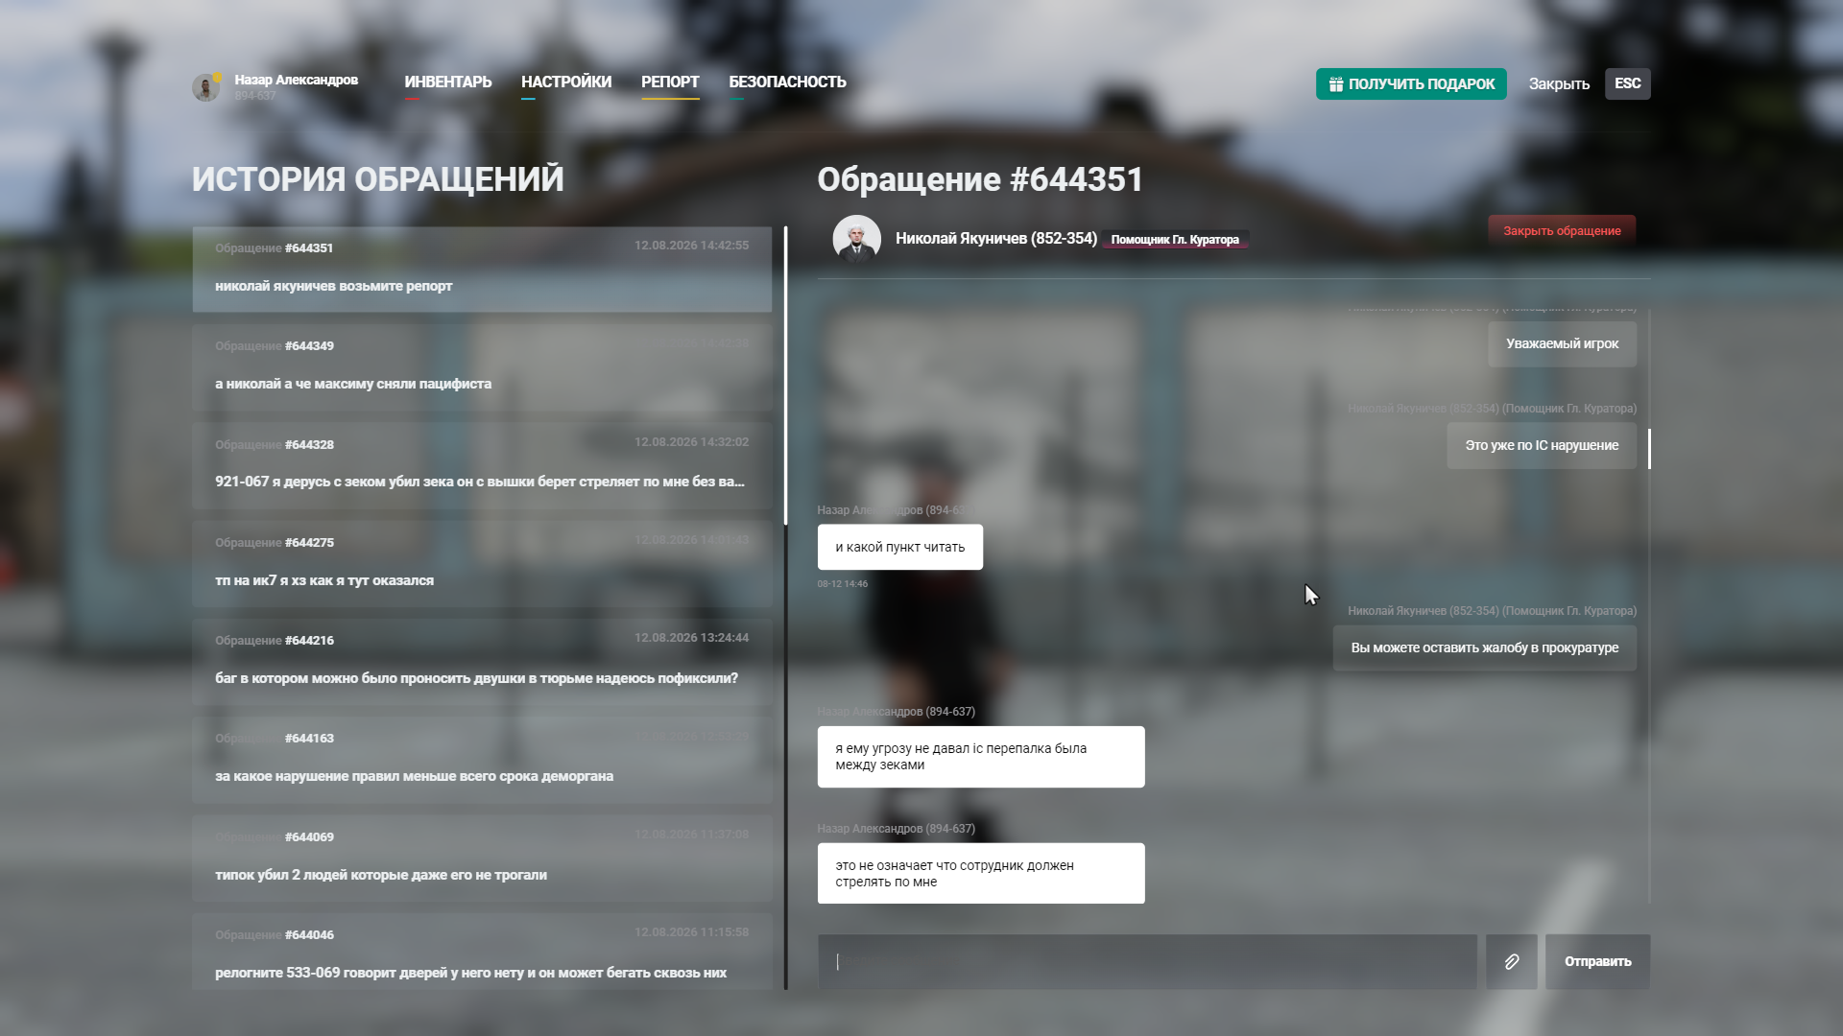
Task: Click Николай Якуничев's avatar in the chat header
Action: pyautogui.click(x=856, y=239)
